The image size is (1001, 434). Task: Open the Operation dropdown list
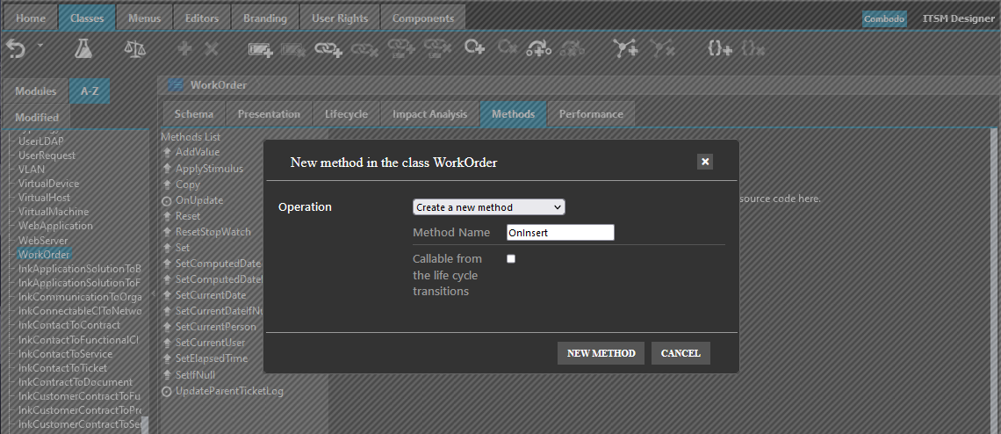pyautogui.click(x=488, y=207)
